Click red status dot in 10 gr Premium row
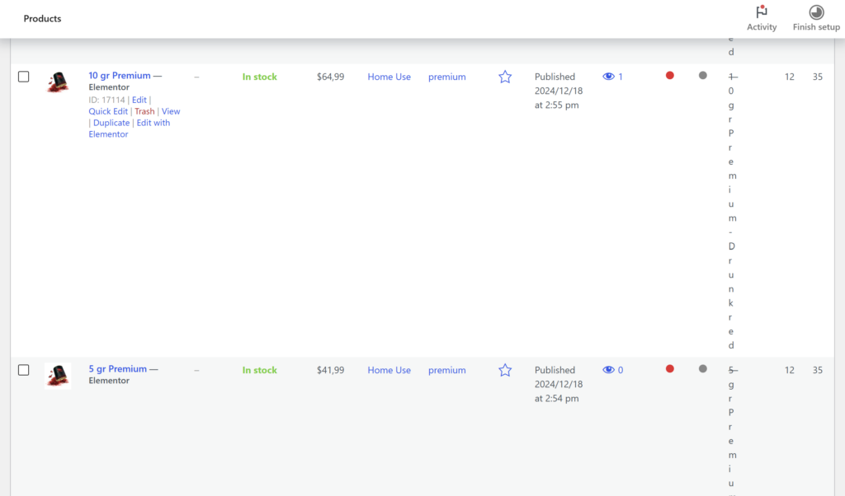The width and height of the screenshot is (845, 496). tap(670, 75)
